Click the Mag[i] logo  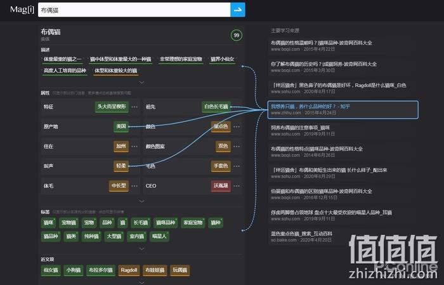(x=22, y=10)
